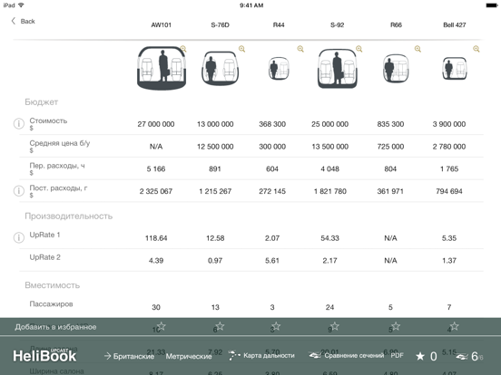The height and width of the screenshot is (375, 501).
Task: Open Сравнение сечений comparison
Action: click(x=347, y=356)
